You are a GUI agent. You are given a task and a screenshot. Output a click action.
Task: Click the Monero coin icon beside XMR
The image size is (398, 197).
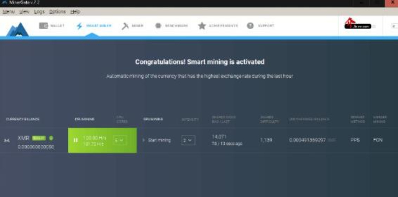(7, 140)
